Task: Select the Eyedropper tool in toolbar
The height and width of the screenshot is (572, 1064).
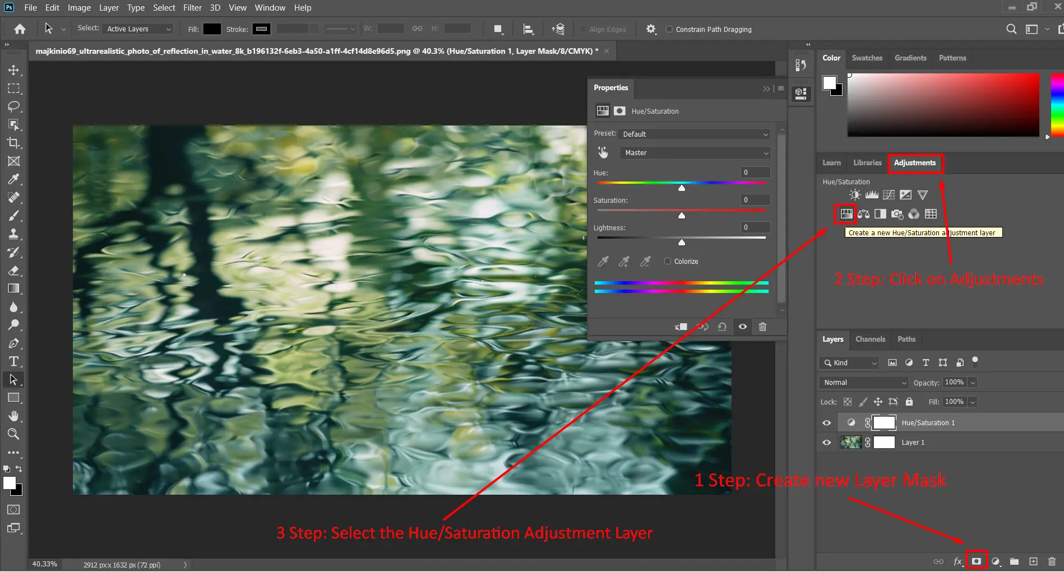Action: tap(13, 179)
